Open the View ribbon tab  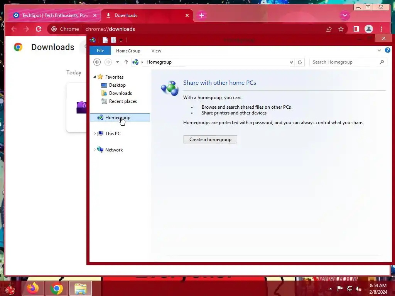pos(156,51)
